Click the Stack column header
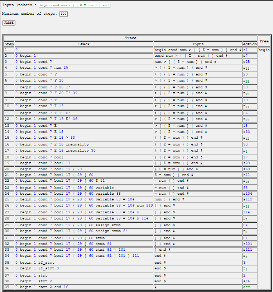 click(84, 44)
